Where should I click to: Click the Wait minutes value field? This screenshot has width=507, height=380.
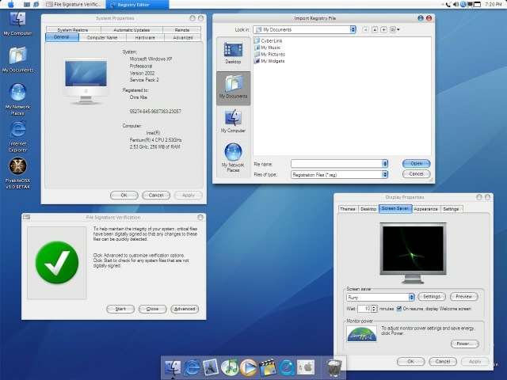pos(364,309)
